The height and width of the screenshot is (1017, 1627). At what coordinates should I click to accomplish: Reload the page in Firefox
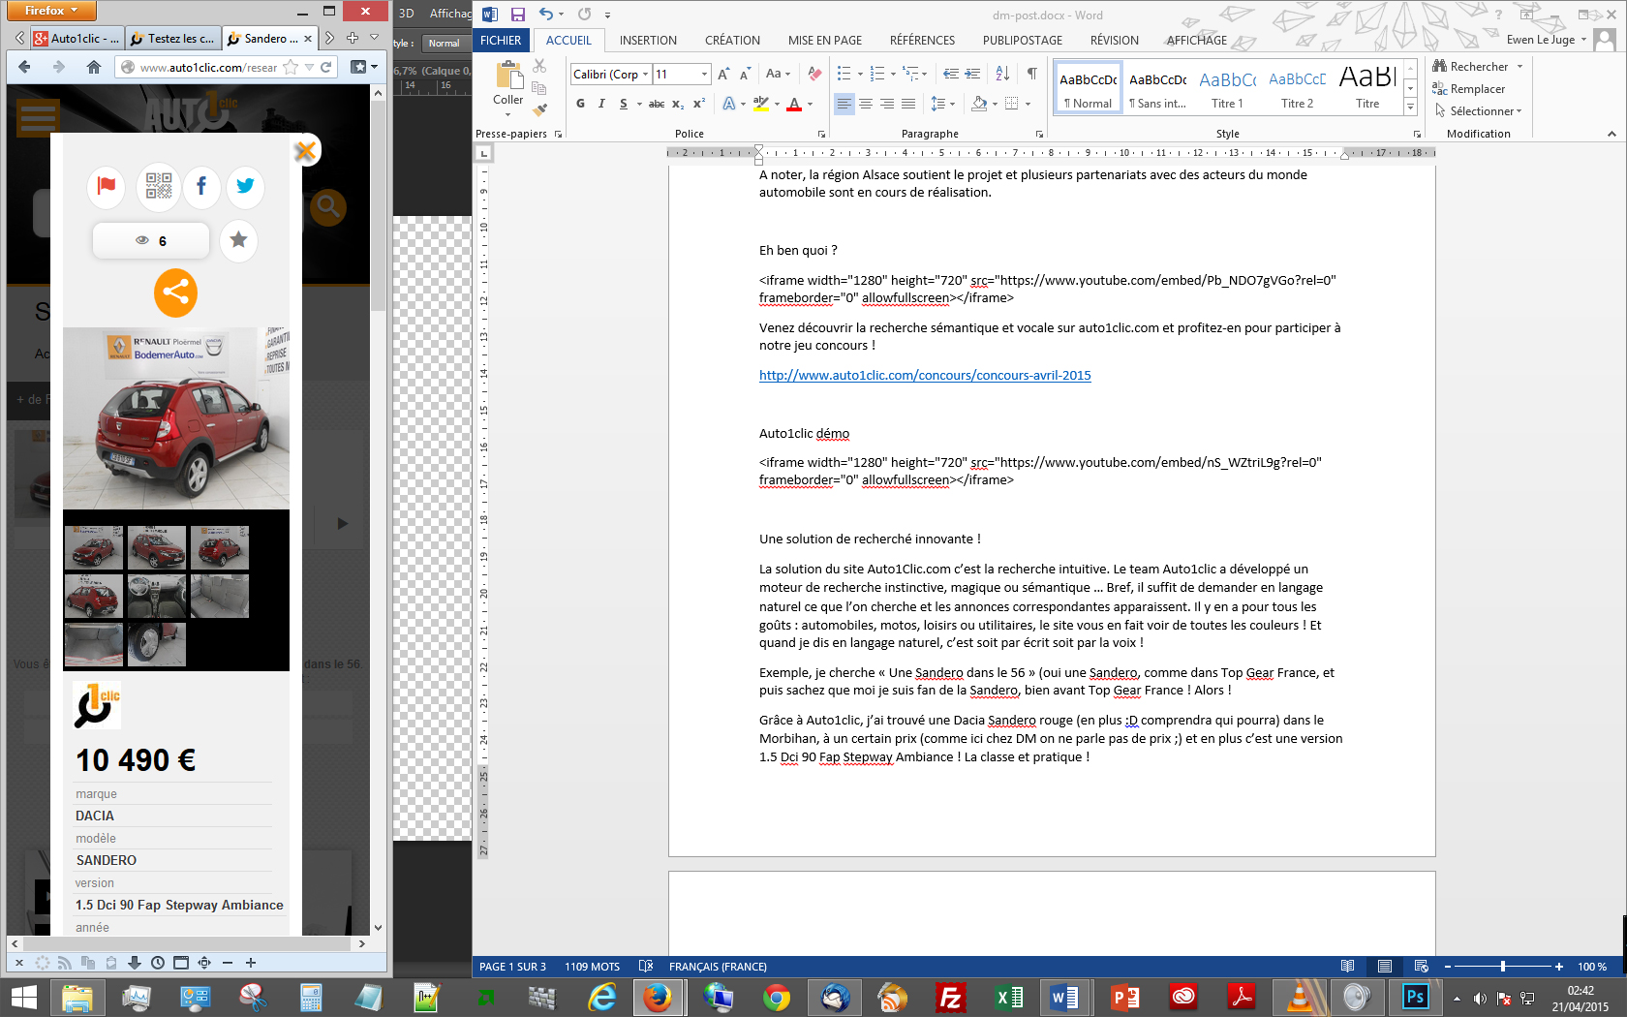(326, 67)
